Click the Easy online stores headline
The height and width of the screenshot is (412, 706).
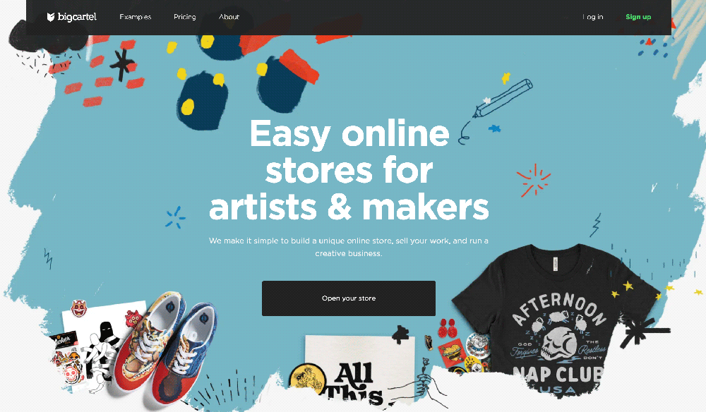click(x=349, y=170)
